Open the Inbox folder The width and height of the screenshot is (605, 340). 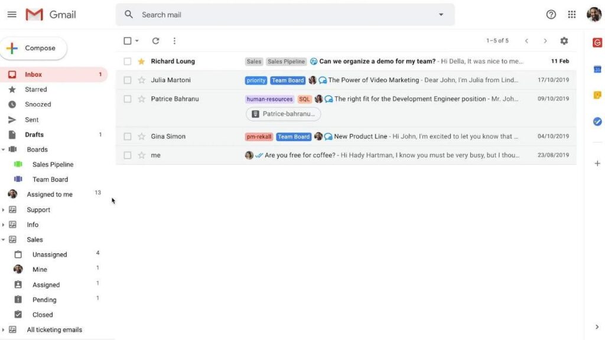(53, 74)
